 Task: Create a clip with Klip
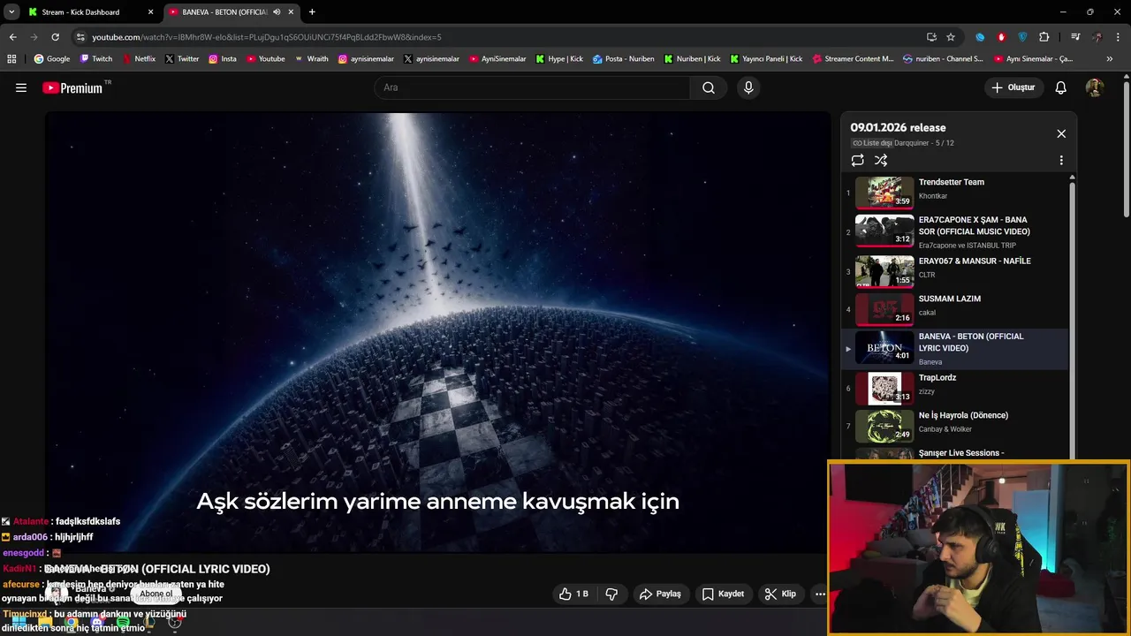780,594
